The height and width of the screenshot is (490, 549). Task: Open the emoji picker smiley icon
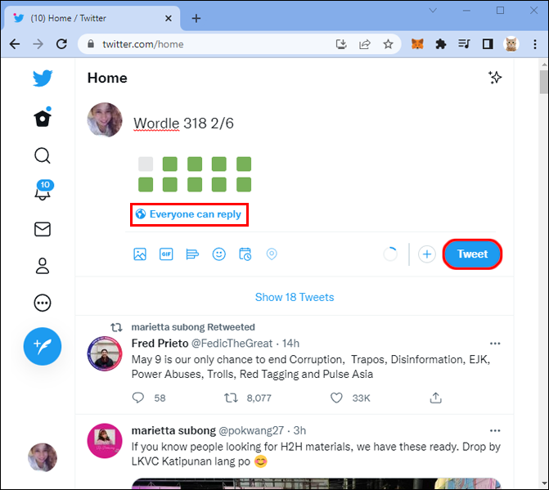coord(218,254)
